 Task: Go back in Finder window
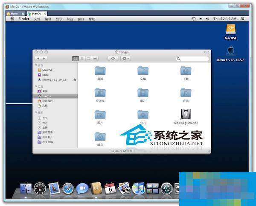click(x=38, y=59)
